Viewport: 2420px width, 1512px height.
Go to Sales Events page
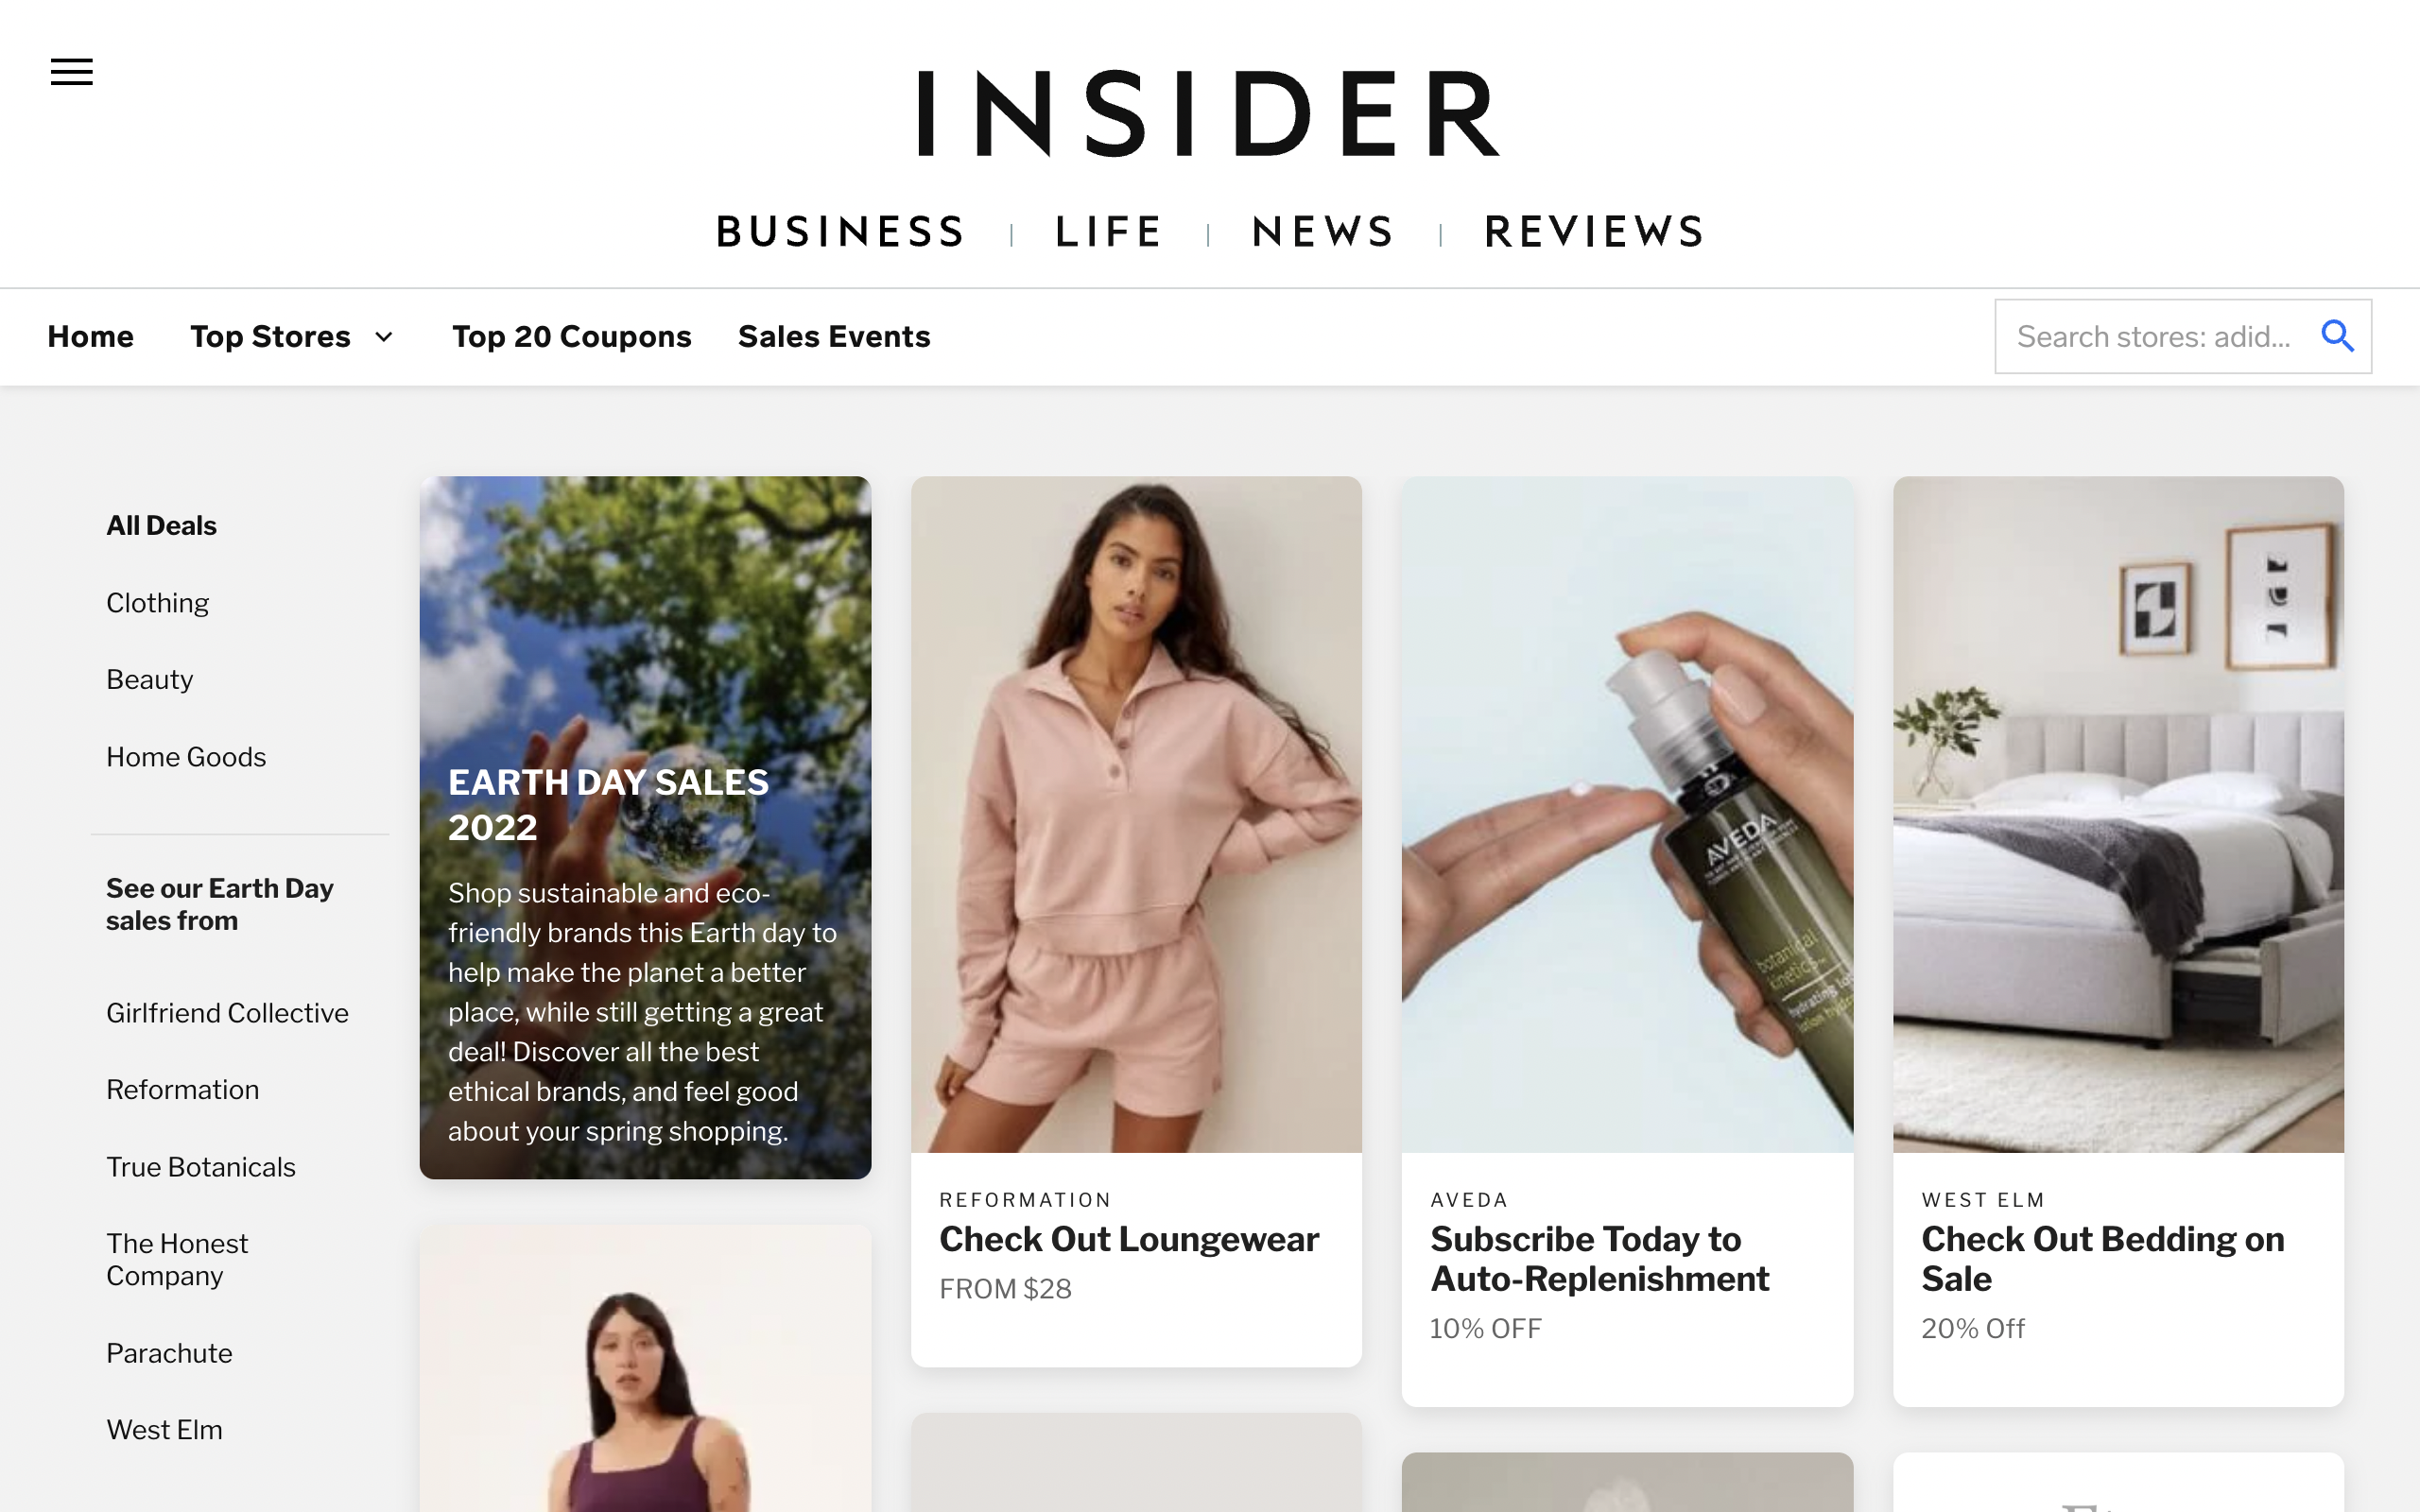pyautogui.click(x=834, y=337)
